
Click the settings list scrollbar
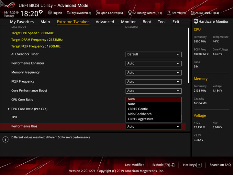click(188, 55)
